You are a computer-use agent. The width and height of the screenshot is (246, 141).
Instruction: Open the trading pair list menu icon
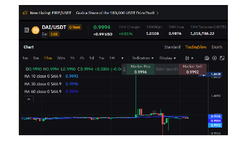(27, 30)
